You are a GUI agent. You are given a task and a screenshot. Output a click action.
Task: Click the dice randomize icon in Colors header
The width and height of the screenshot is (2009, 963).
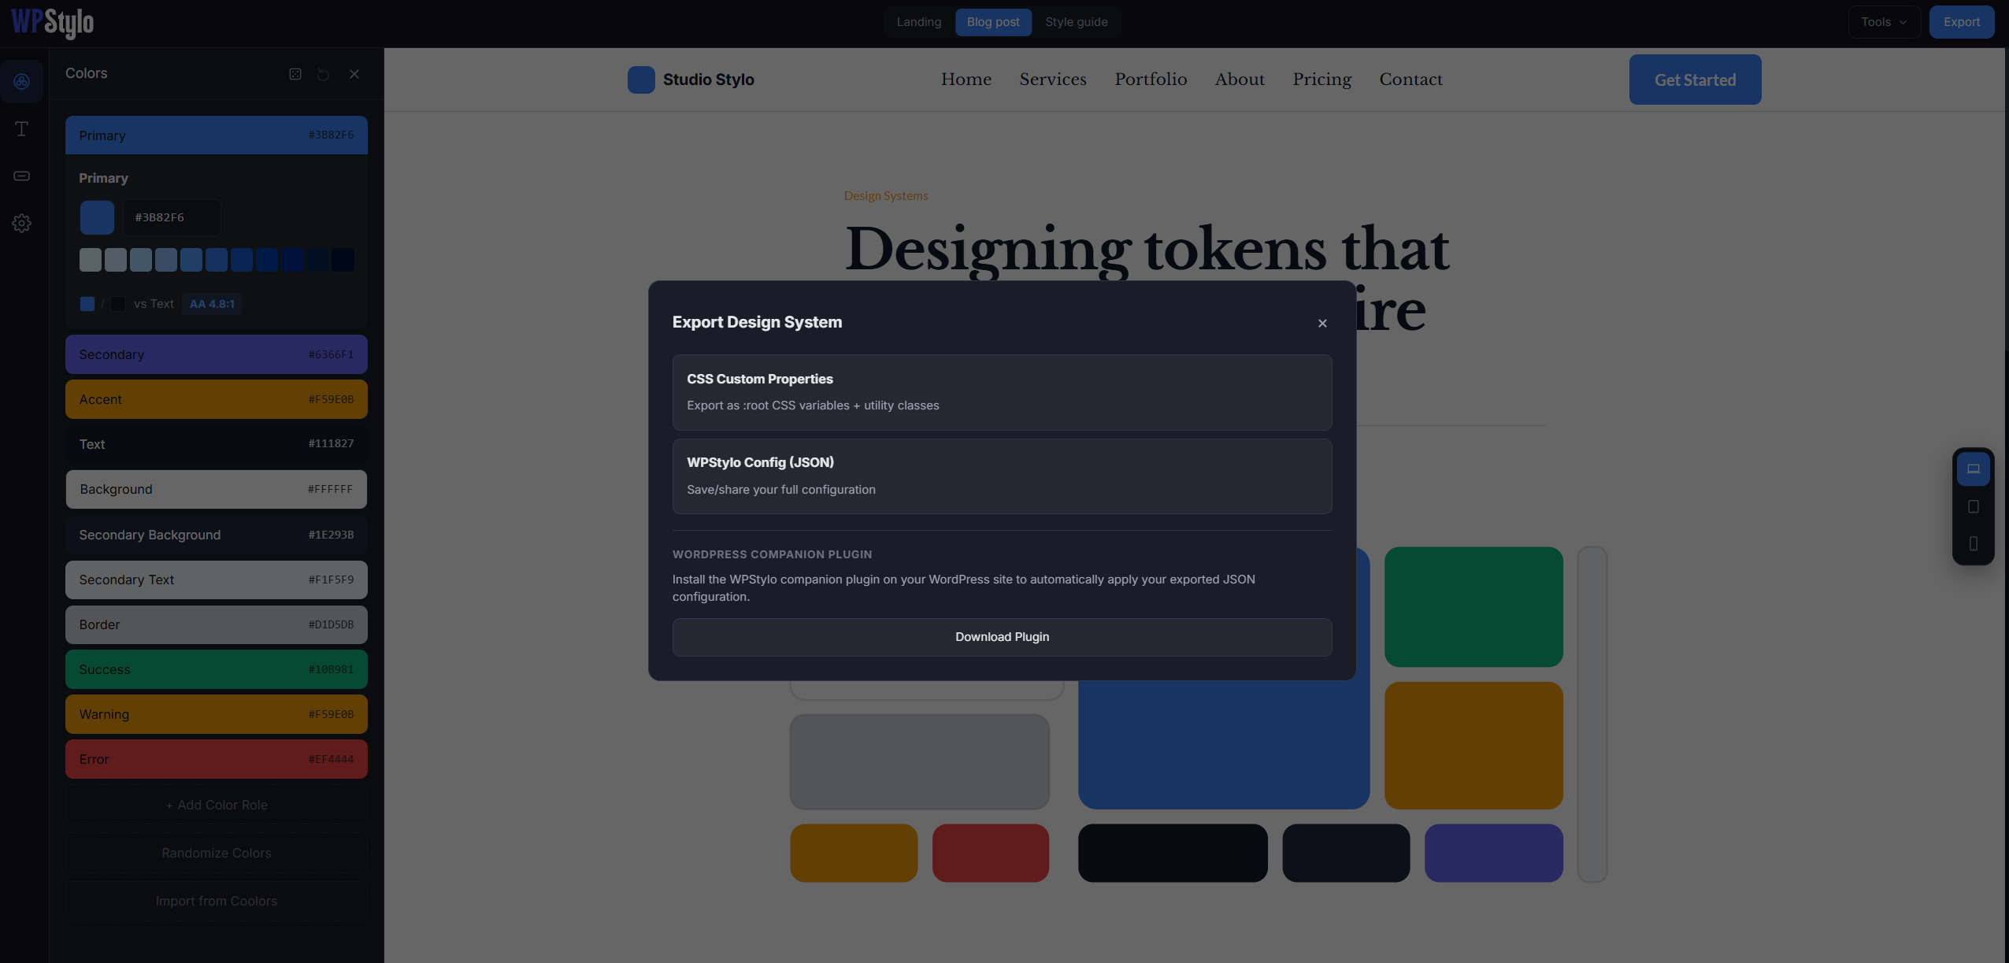[x=295, y=74]
